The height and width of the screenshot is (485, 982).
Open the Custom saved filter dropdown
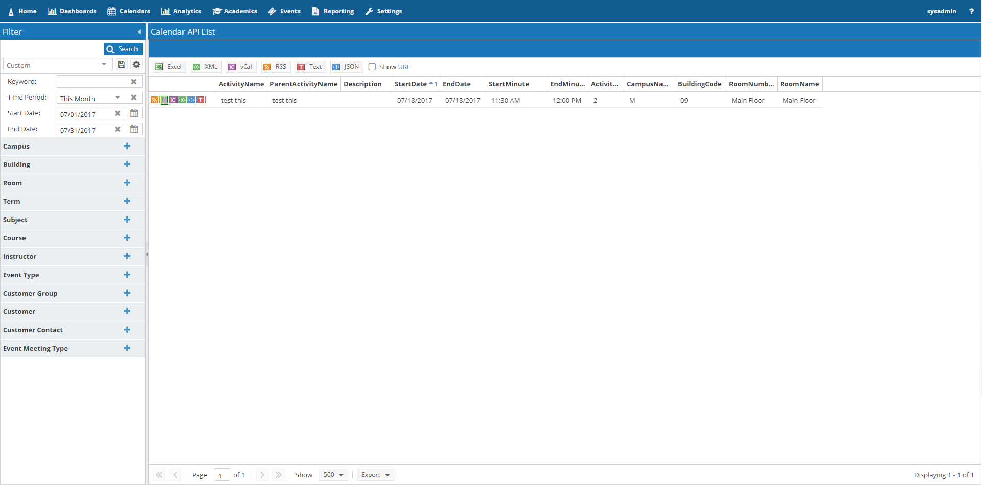click(x=104, y=64)
